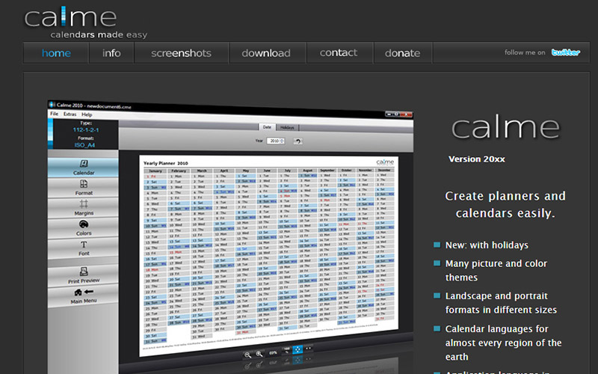The image size is (598, 374).
Task: Open the Help menu in Calme
Action: 87,114
